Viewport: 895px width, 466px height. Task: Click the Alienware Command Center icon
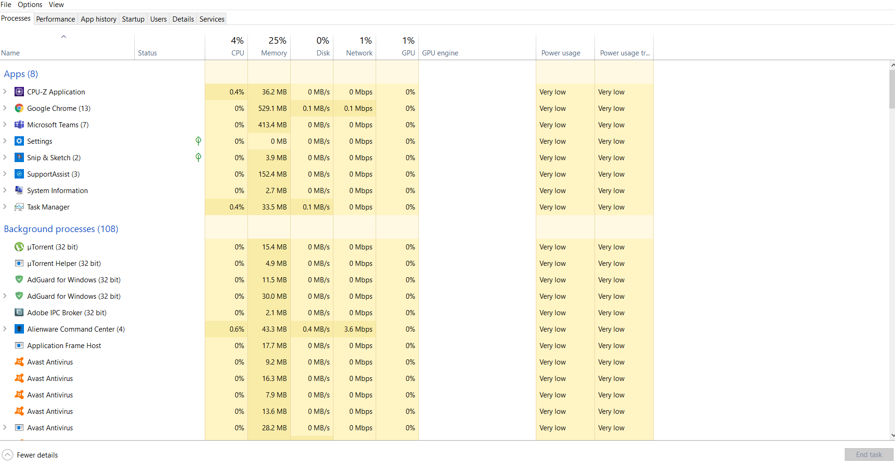pos(19,329)
